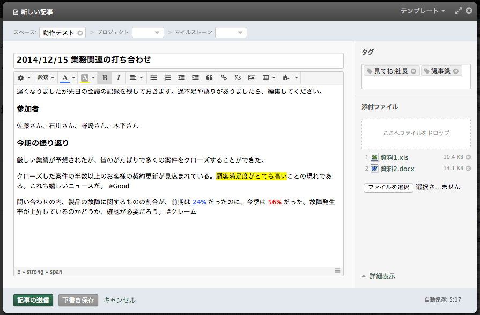Click the 今期の振り返り heading
This screenshot has width=480, height=315.
43,143
